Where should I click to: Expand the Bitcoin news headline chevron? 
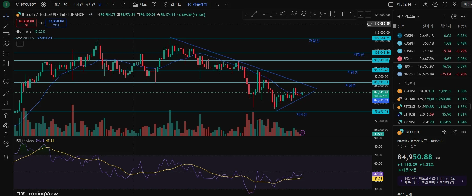coord(463,181)
